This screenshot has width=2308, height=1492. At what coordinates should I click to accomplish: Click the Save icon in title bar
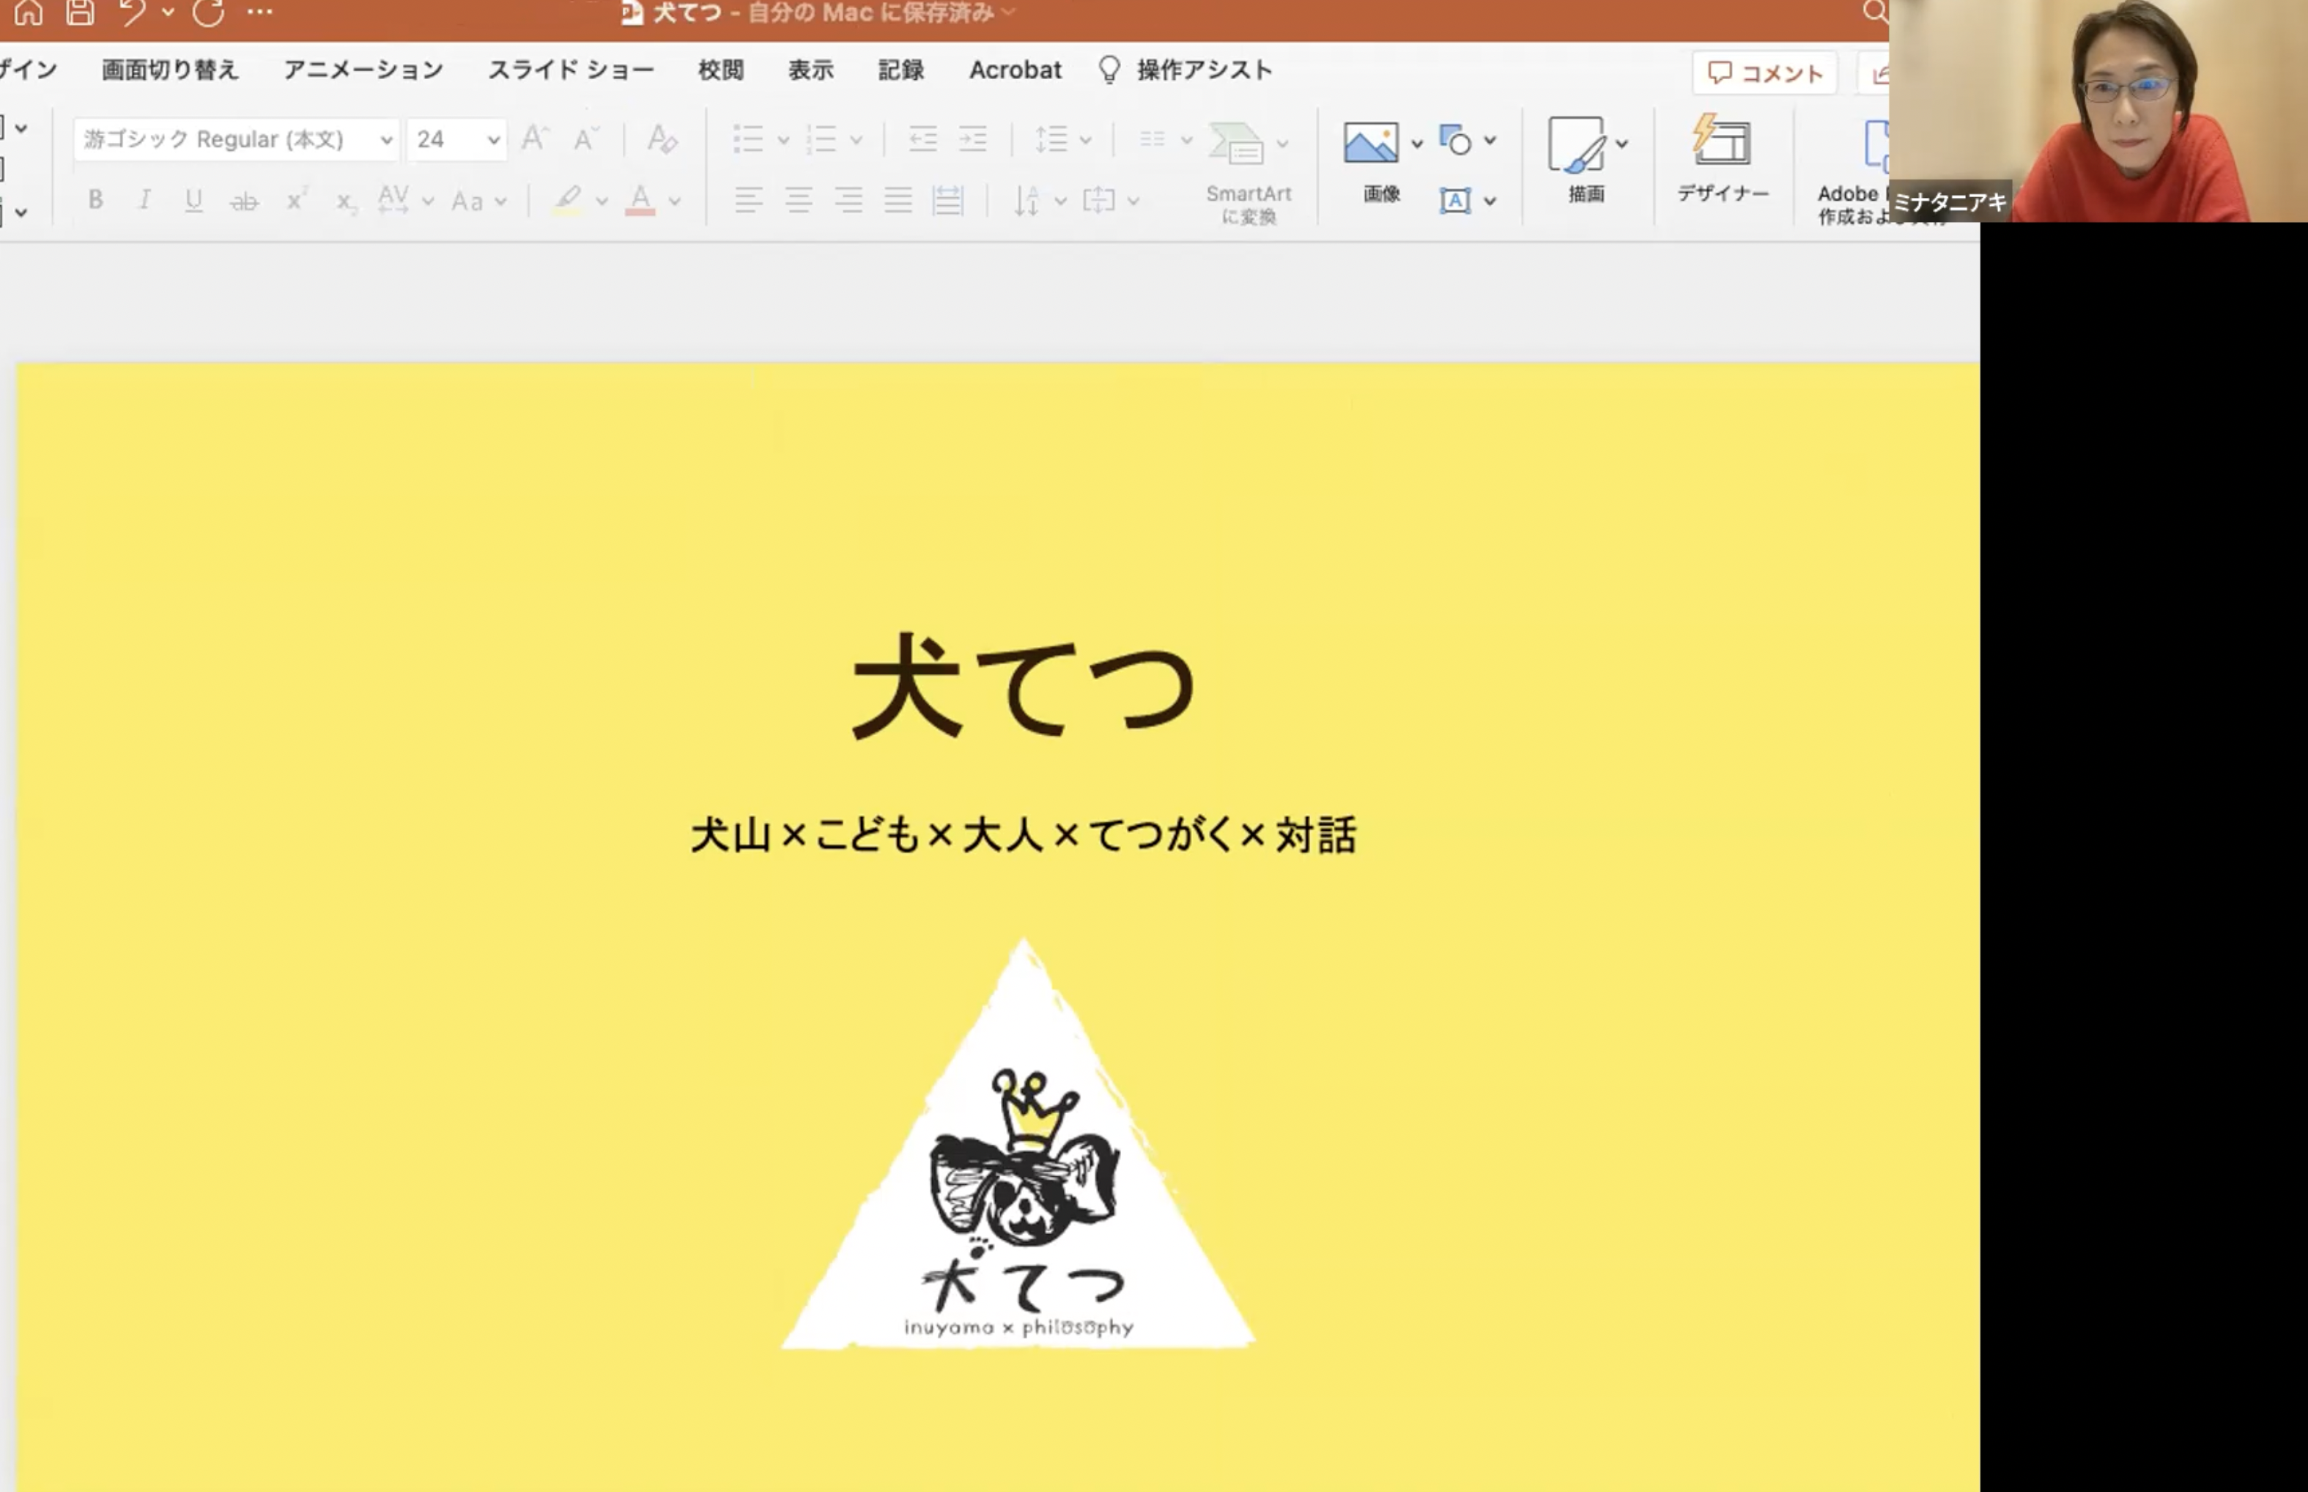coord(79,12)
